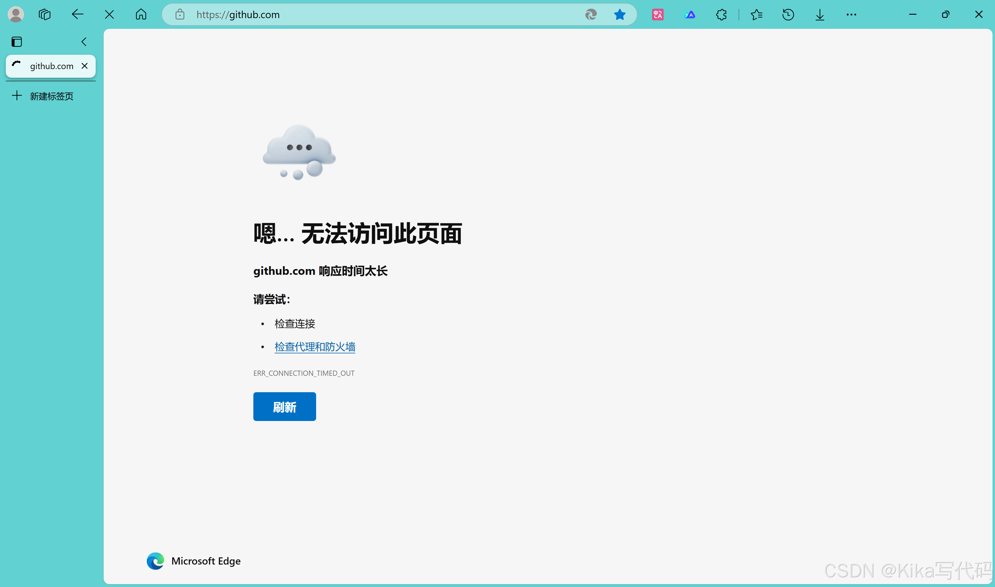
Task: Click the ERR_CONNECTION_TIMED_OUT error code
Action: [x=304, y=373]
